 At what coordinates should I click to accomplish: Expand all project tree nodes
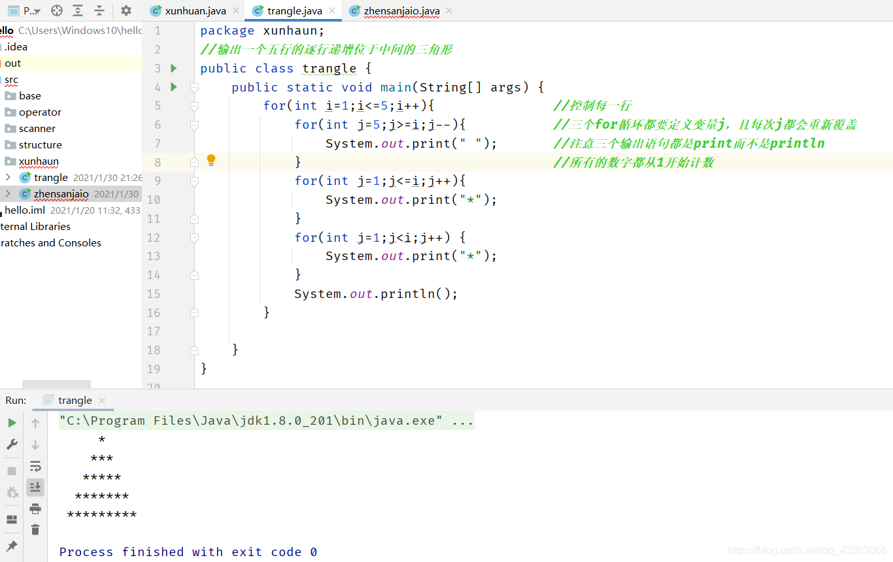point(78,10)
